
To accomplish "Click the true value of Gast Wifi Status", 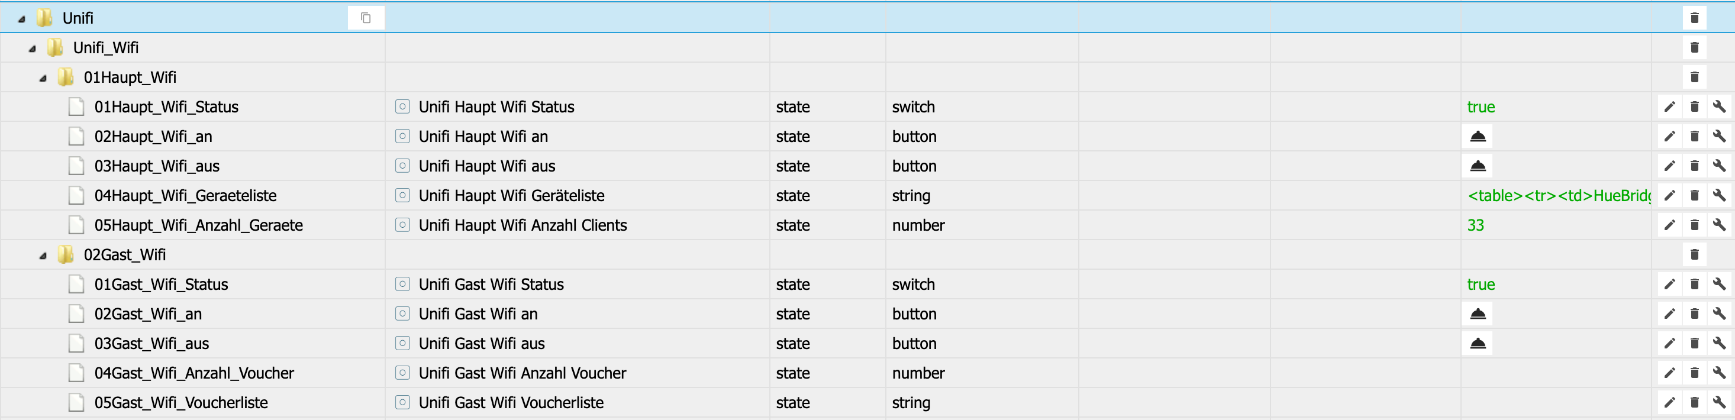I will pos(1481,285).
